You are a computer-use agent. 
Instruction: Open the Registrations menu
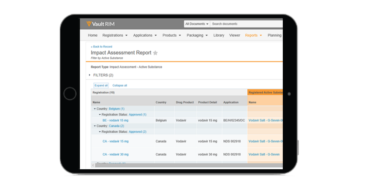[115, 35]
